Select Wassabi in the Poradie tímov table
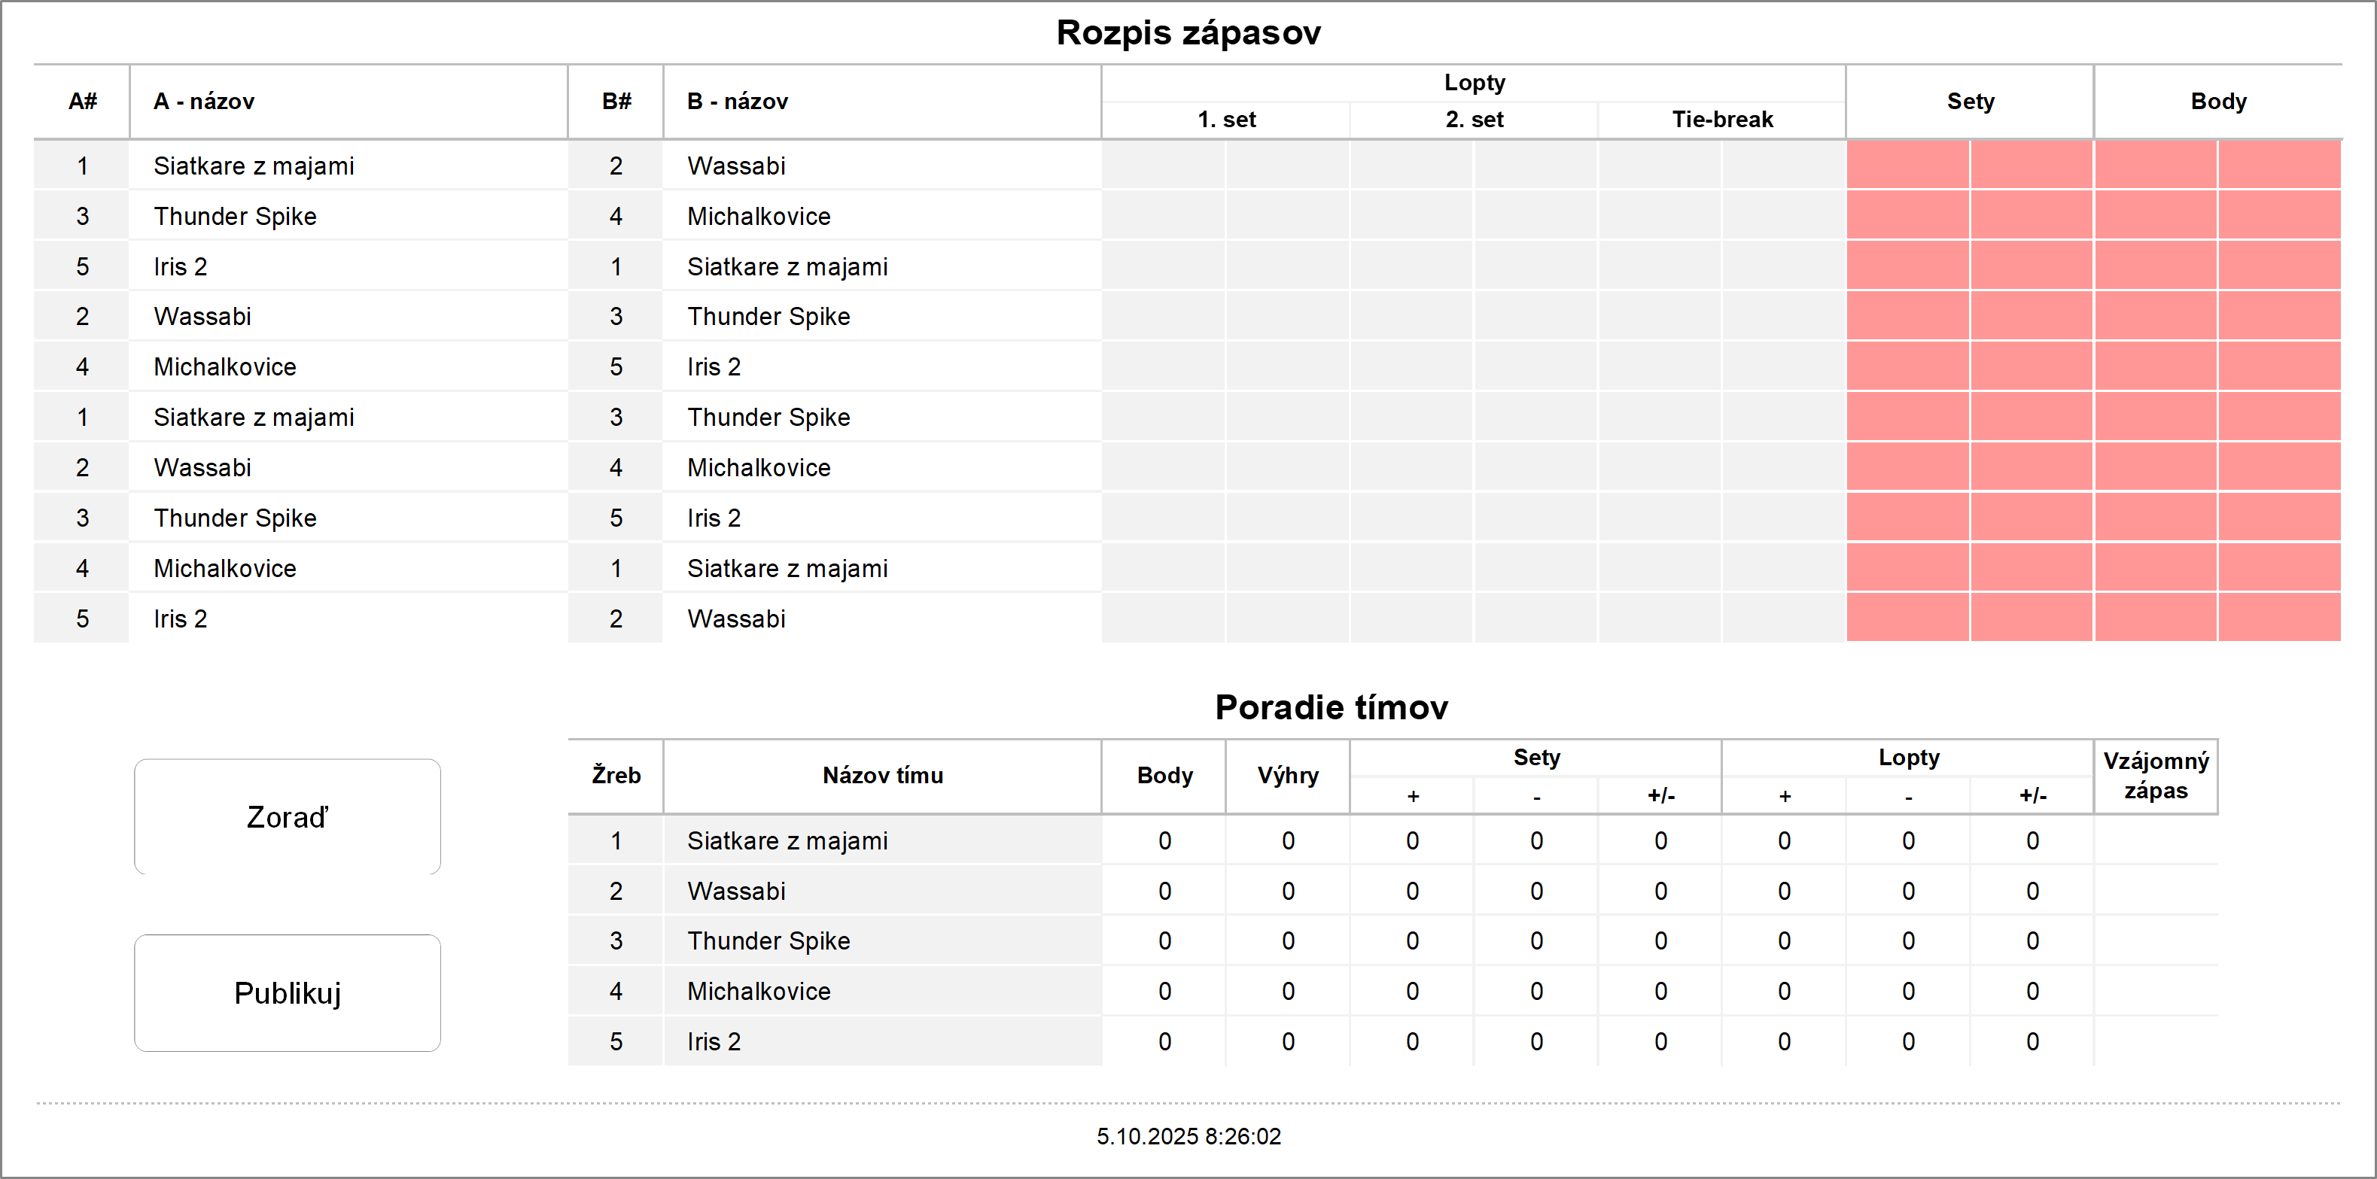 click(736, 891)
